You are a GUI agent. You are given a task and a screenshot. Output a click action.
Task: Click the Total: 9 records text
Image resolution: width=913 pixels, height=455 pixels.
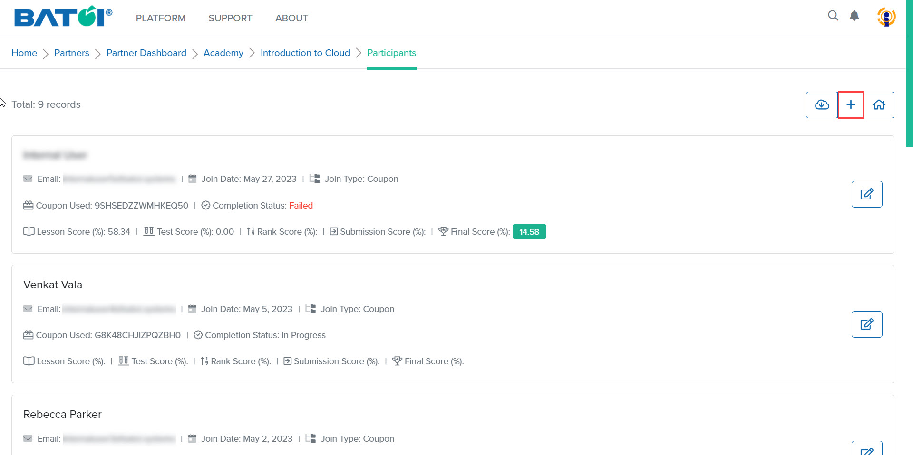(46, 104)
